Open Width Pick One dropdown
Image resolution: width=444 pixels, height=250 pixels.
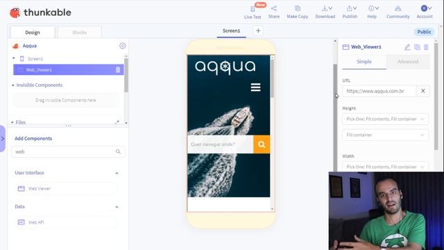pyautogui.click(x=386, y=167)
